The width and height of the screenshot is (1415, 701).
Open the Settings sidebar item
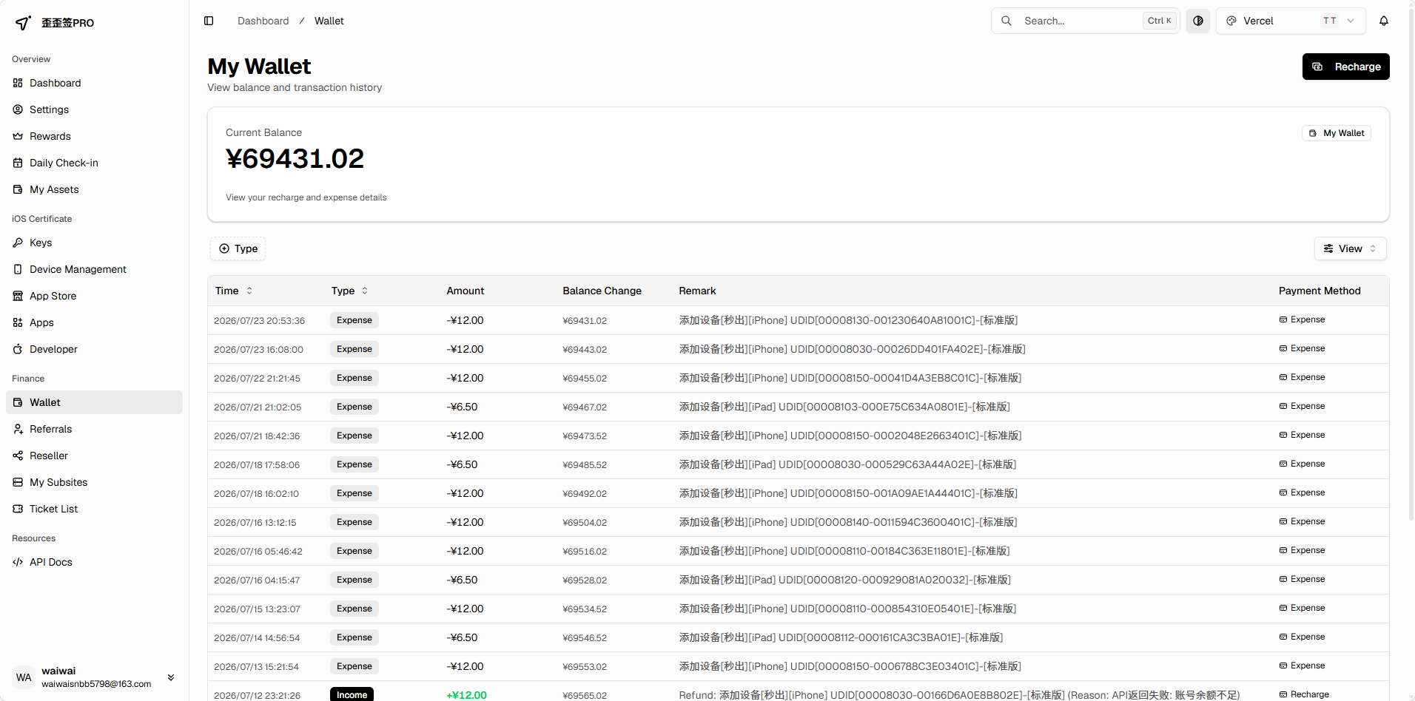click(94, 109)
